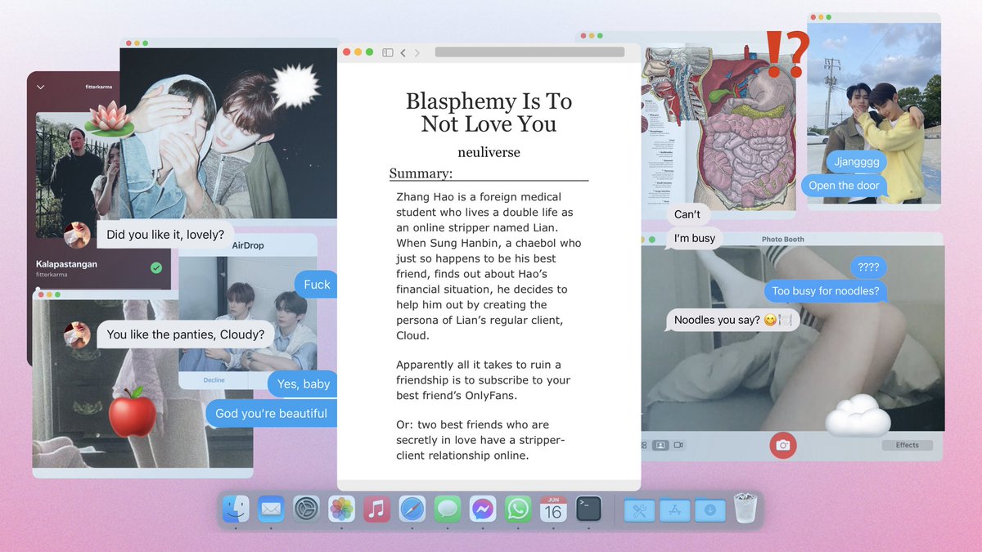Launch the Music app from the dock
This screenshot has height=552, width=982.
376,509
